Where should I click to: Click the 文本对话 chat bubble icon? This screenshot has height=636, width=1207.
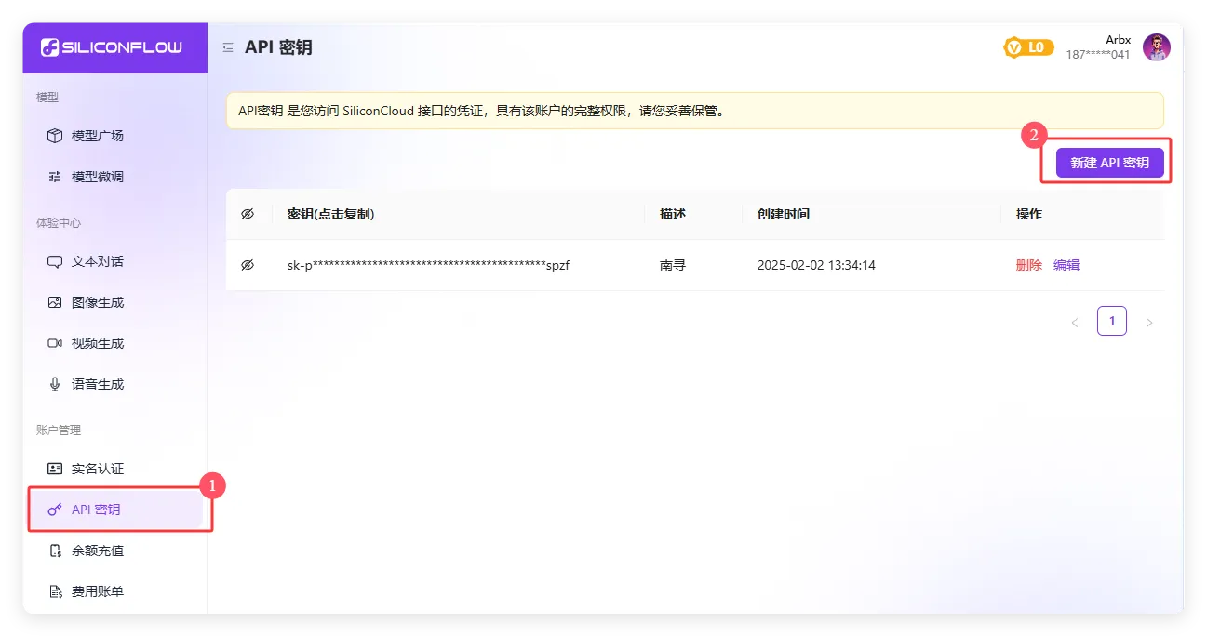55,261
